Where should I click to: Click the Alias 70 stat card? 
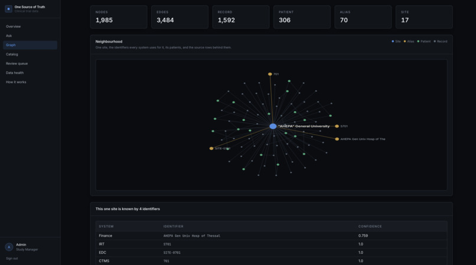click(x=363, y=17)
